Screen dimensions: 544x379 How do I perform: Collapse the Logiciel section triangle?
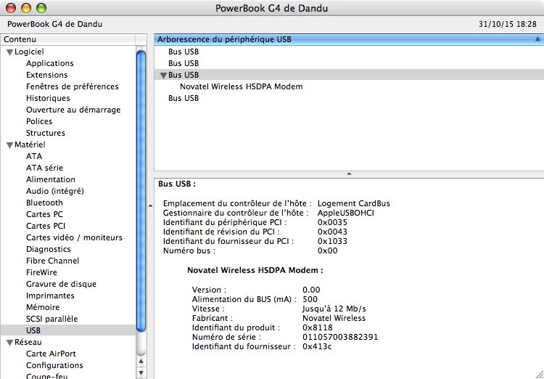pyautogui.click(x=9, y=52)
